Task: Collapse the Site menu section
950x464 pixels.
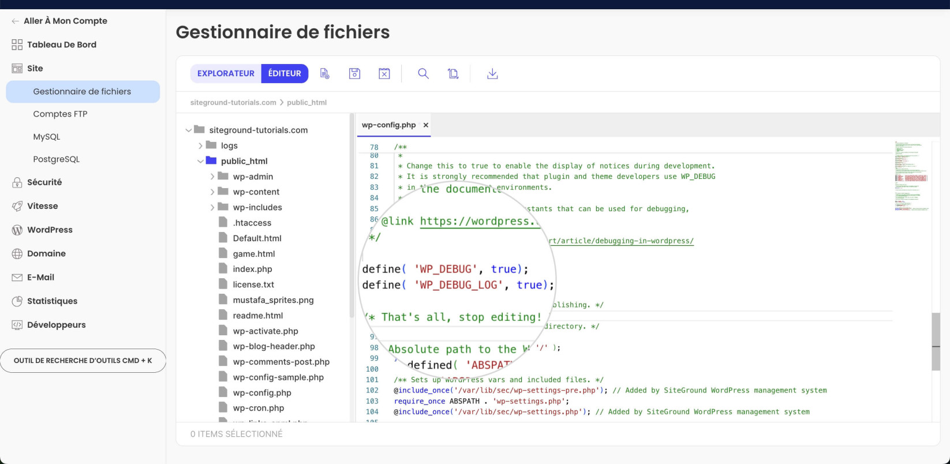Action: (35, 68)
